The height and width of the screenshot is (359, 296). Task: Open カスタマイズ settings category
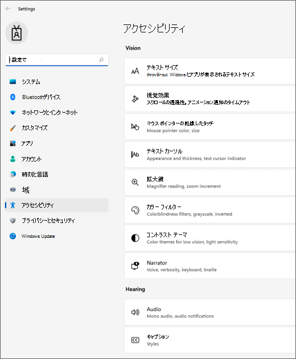point(56,128)
